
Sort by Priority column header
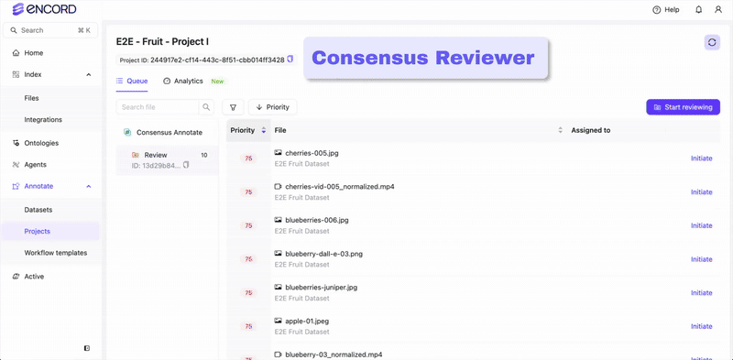(248, 130)
